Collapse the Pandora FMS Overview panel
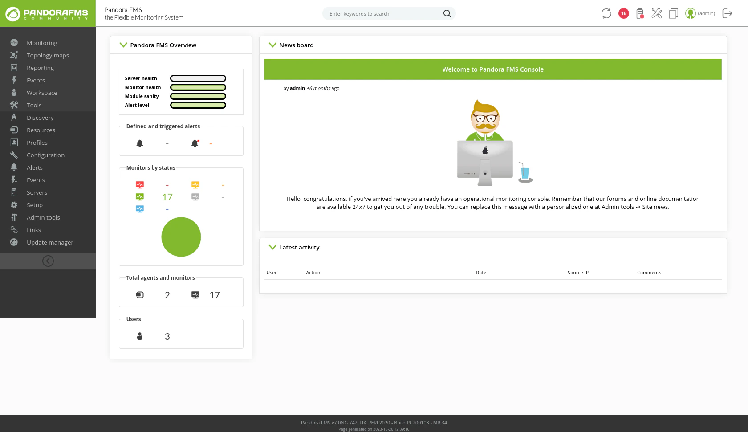This screenshot has width=748, height=432. pos(123,45)
